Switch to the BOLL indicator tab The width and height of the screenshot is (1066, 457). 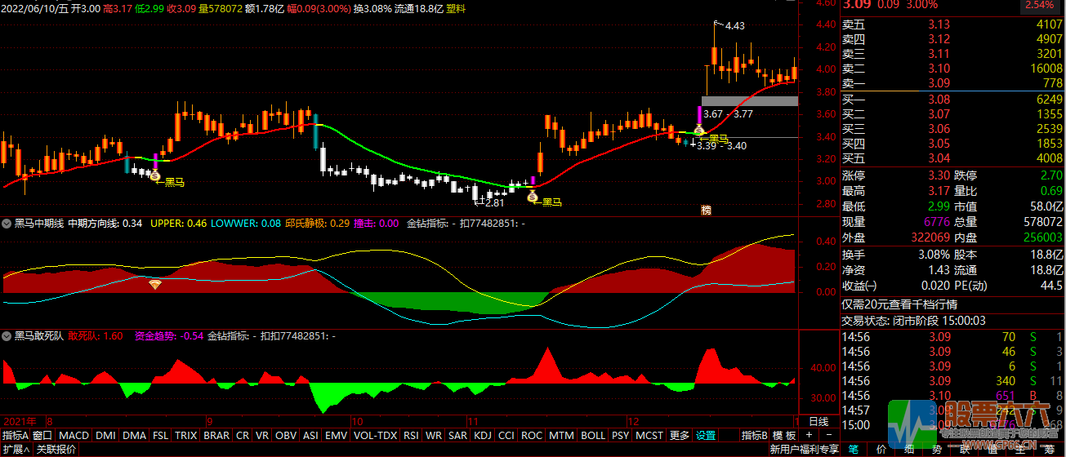594,436
